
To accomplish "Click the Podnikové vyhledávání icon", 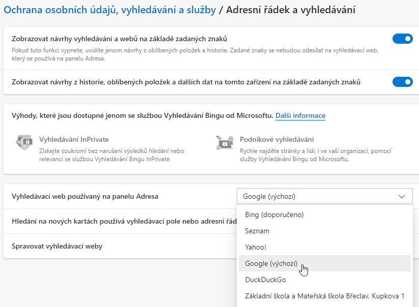I will (225, 142).
